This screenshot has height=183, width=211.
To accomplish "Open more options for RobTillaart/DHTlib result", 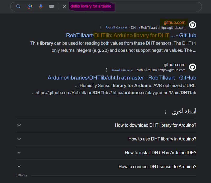I will point(101,28).
